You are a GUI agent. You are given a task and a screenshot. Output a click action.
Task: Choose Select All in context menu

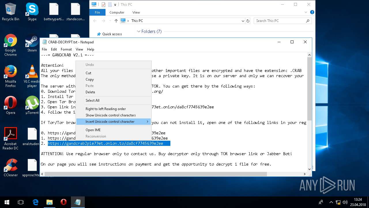pyautogui.click(x=114, y=101)
